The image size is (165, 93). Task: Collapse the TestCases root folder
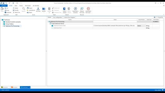tap(1, 20)
